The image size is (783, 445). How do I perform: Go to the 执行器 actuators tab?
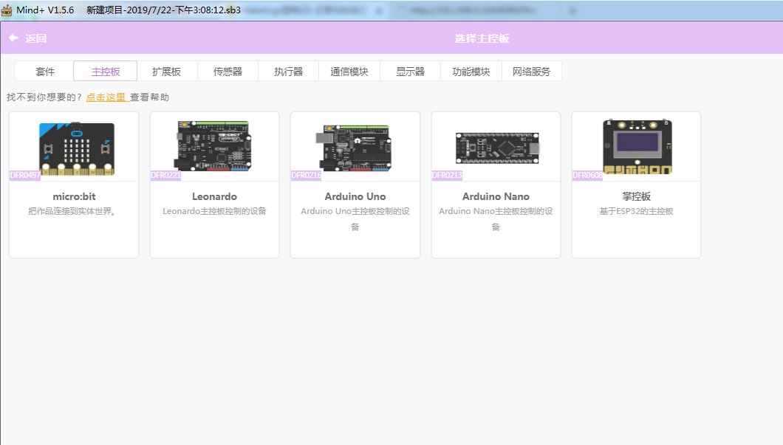(x=289, y=72)
